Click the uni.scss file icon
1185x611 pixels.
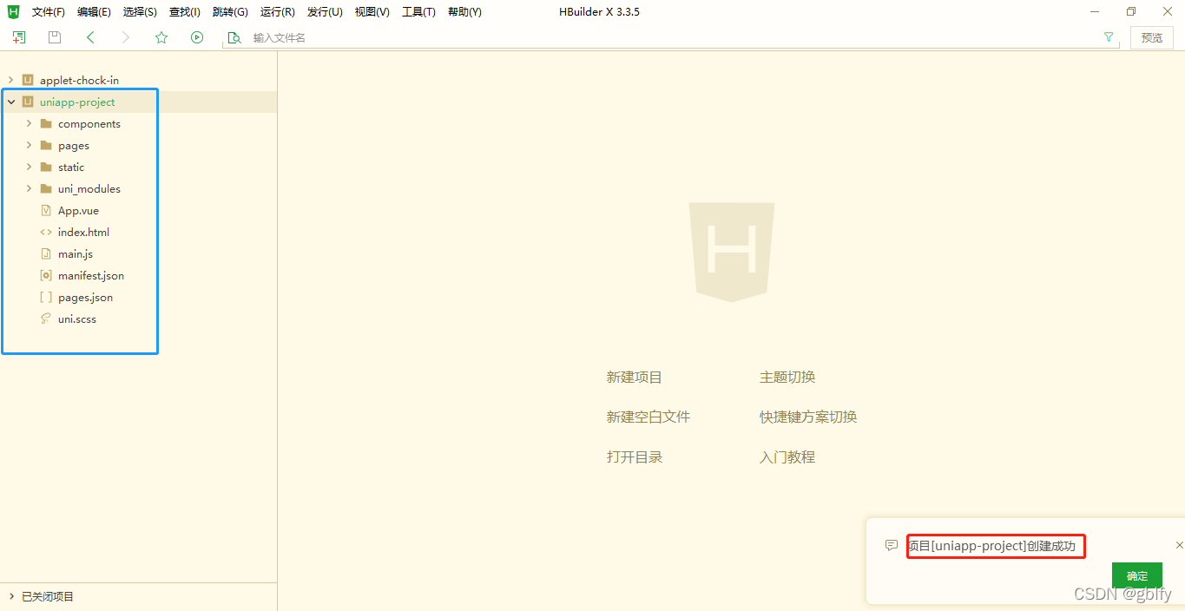[x=46, y=319]
